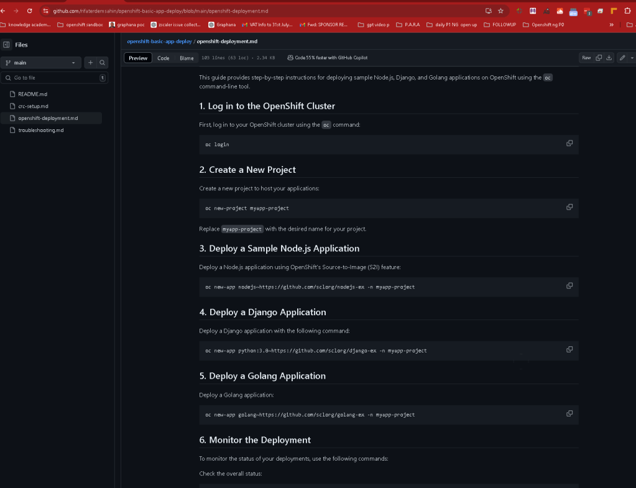Bookmark this page with star icon
The width and height of the screenshot is (636, 488).
coord(500,11)
